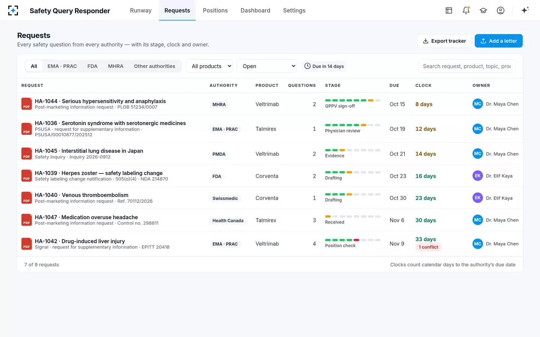This screenshot has width=540, height=337.
Task: Click the graduation cap help icon
Action: (x=483, y=10)
